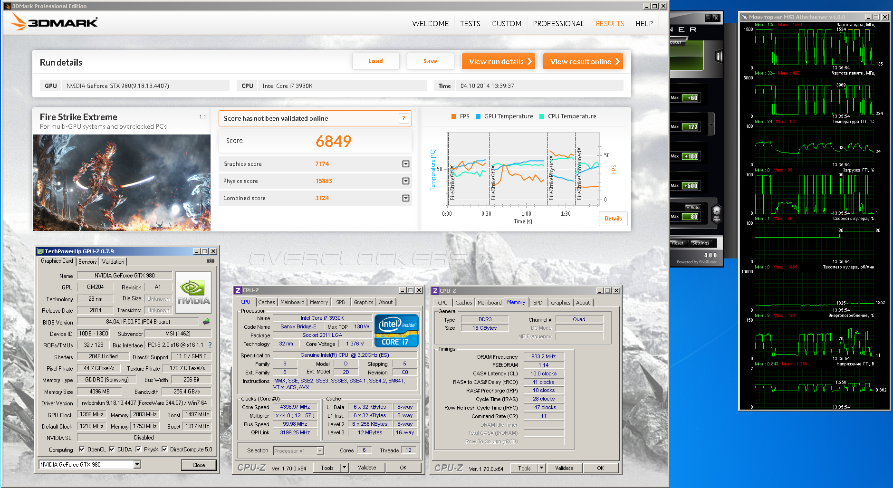
Task: Click the BIOS Version field in GPU-Z
Action: 138,322
